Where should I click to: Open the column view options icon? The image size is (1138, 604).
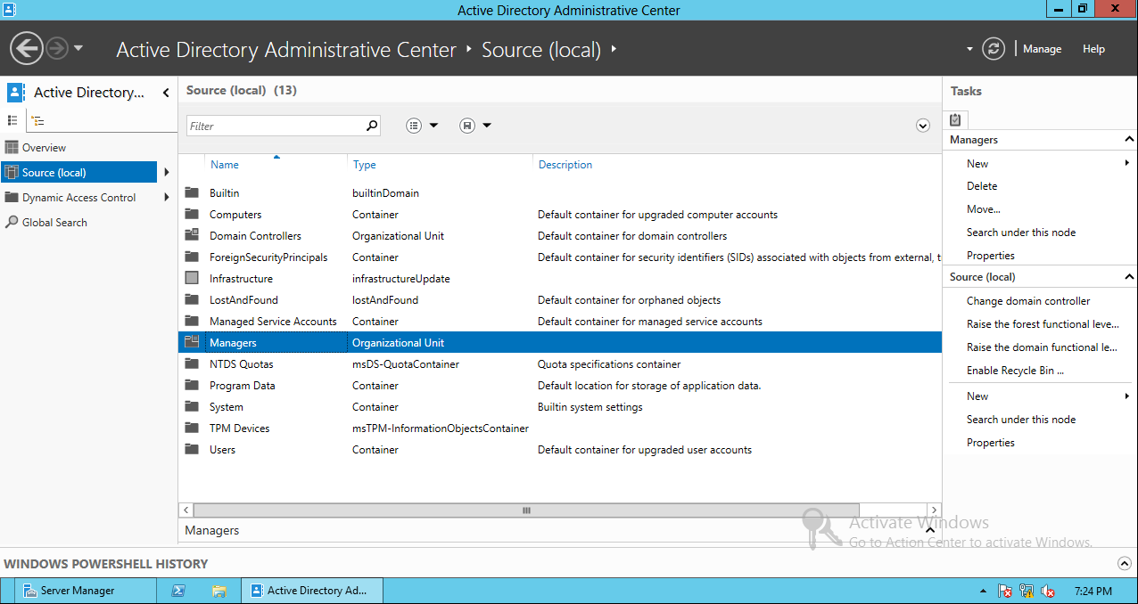[x=413, y=125]
